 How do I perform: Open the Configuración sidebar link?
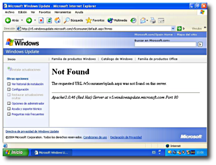20,90
